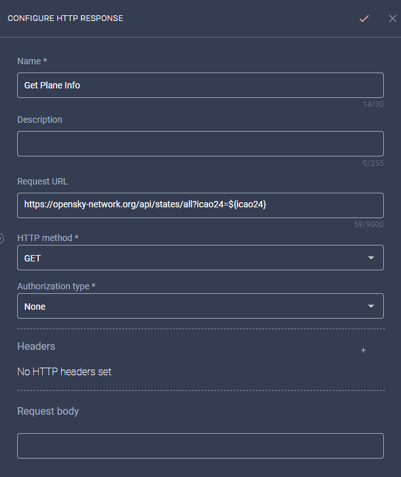Image resolution: width=401 pixels, height=477 pixels.
Task: Expand the HTTP method dropdown showing GET
Action: (x=200, y=258)
